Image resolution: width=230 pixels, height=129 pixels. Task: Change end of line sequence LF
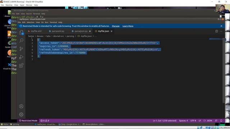click(x=200, y=121)
